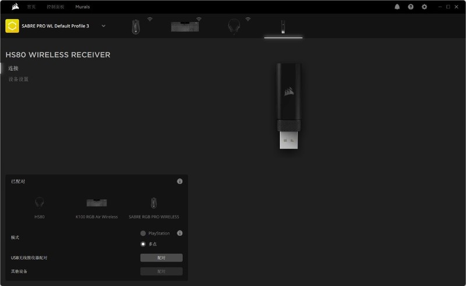Click the yellow profile hexagon icon
466x286 pixels.
[x=12, y=26]
